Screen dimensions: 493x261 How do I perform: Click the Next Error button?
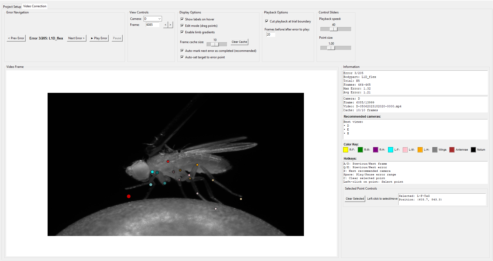[x=76, y=38]
